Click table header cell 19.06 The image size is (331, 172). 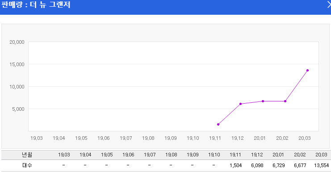(x=128, y=155)
